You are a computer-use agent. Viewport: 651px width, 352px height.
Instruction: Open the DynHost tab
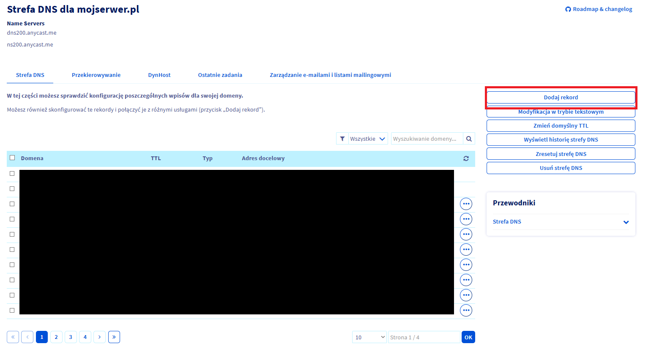coord(159,75)
